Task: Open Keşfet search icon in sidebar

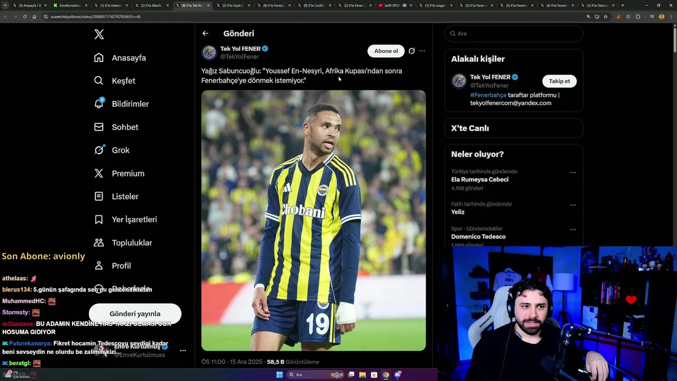Action: [99, 80]
